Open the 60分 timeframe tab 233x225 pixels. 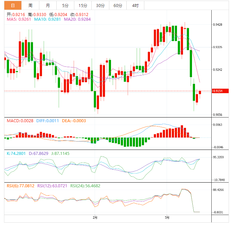coord(118,5)
